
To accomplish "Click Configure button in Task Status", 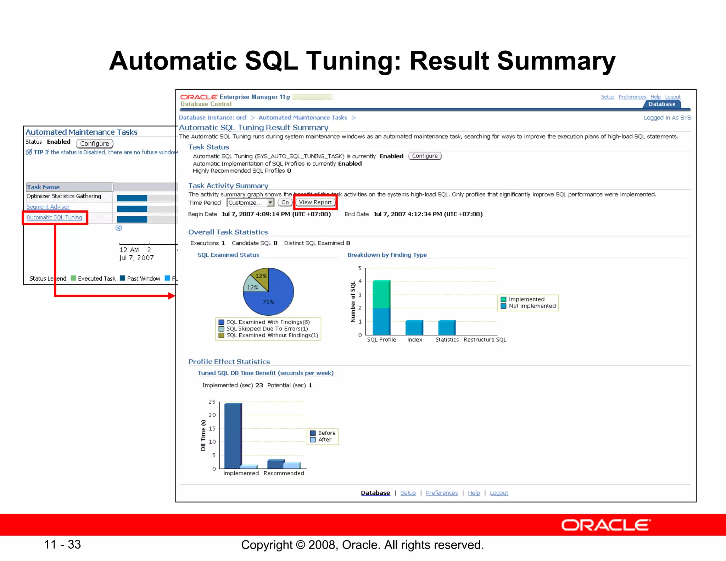I will [425, 156].
